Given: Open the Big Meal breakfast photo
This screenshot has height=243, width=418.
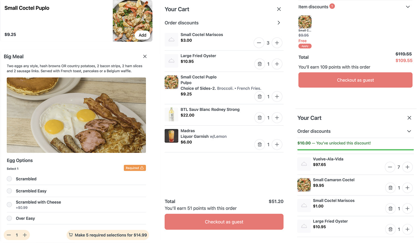Looking at the screenshot, I should tap(76, 115).
